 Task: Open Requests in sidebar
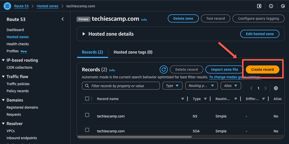[14, 114]
